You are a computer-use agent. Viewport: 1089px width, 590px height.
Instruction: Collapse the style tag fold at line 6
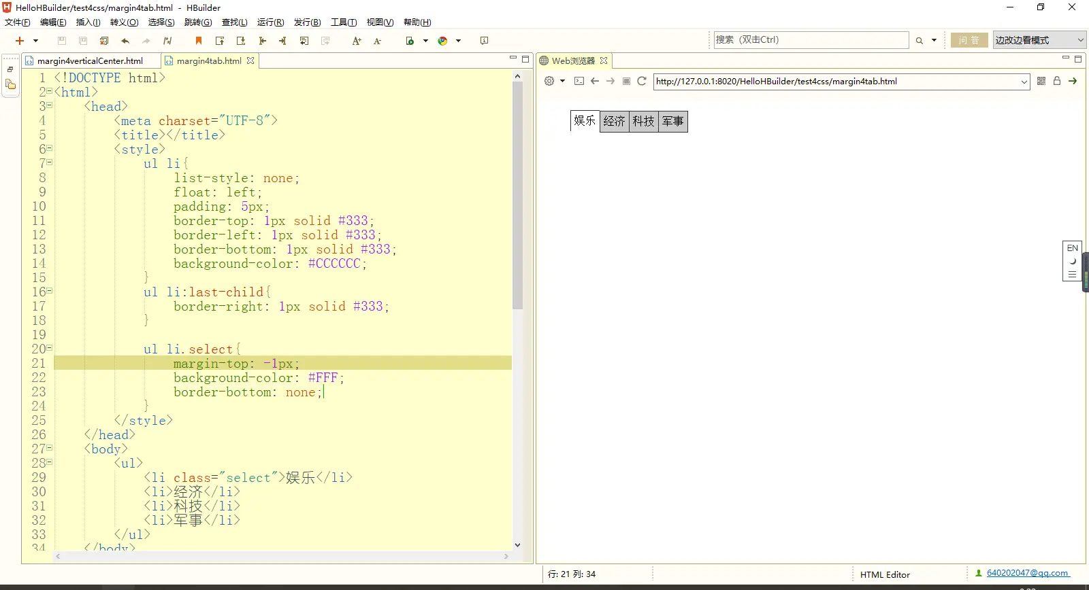(x=50, y=148)
